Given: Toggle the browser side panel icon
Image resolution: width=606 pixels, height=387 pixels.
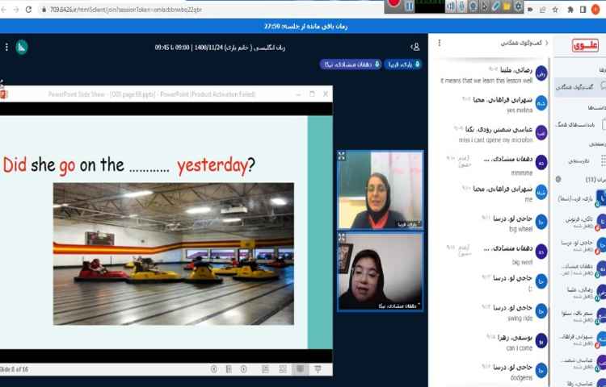Looking at the screenshot, I should [x=585, y=10].
